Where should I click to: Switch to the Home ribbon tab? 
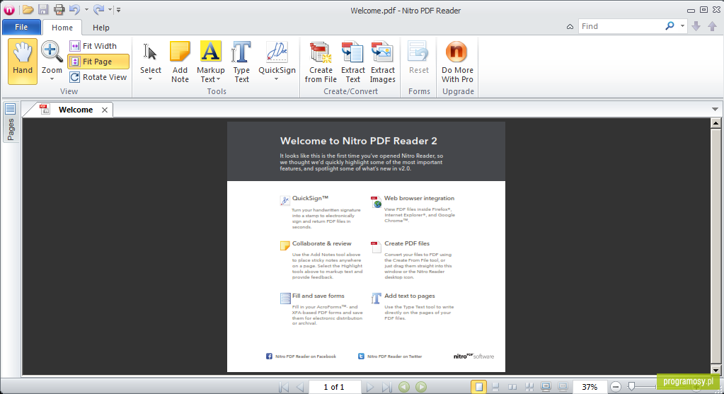pos(62,28)
